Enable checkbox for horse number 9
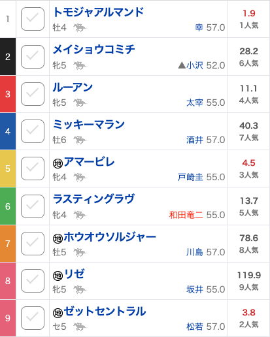 tap(33, 318)
